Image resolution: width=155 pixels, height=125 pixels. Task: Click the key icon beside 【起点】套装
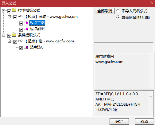click(x=20, y=16)
